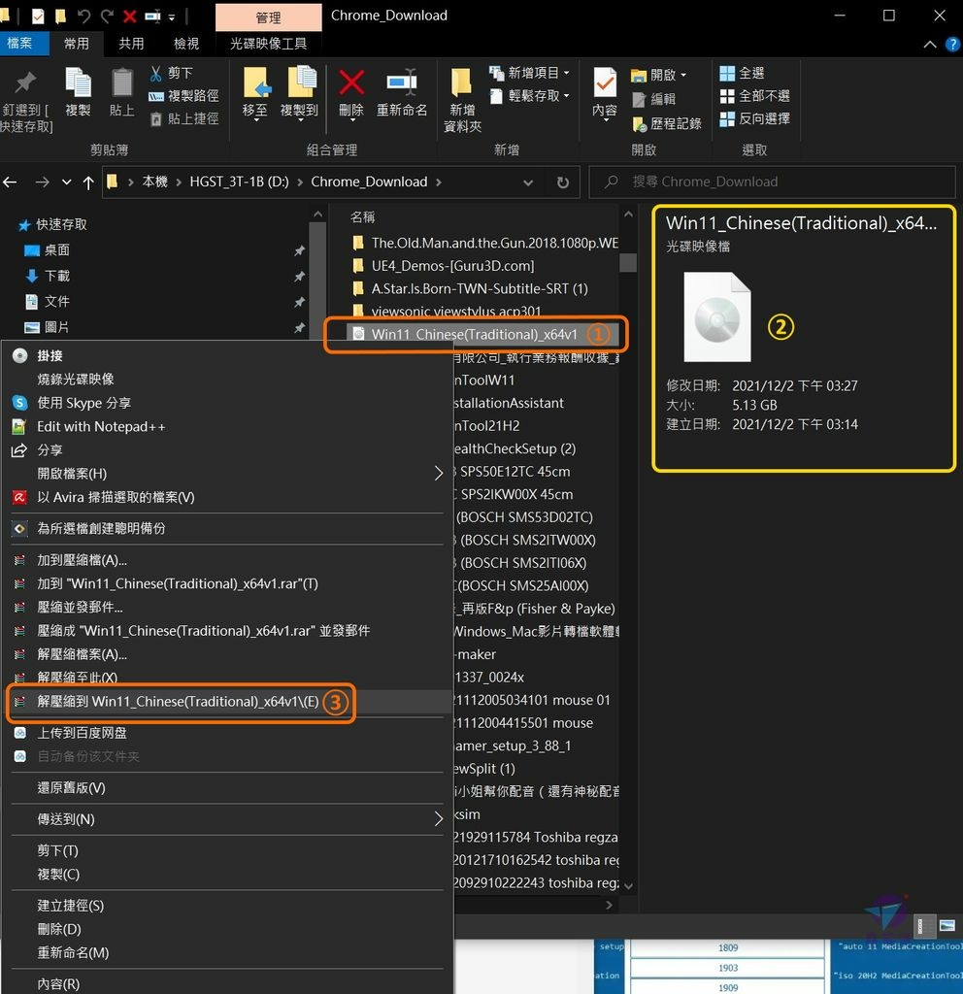Click the Search Chrome_Download input field
The image size is (963, 994).
point(772,182)
